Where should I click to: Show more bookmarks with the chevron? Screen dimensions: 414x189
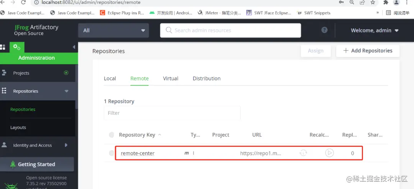tap(378, 13)
